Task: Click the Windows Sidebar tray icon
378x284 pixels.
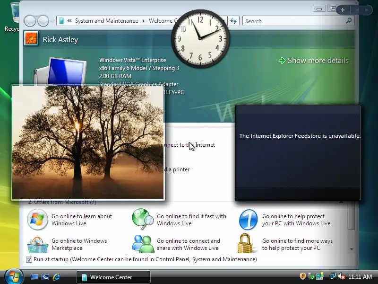Action: tap(320, 276)
